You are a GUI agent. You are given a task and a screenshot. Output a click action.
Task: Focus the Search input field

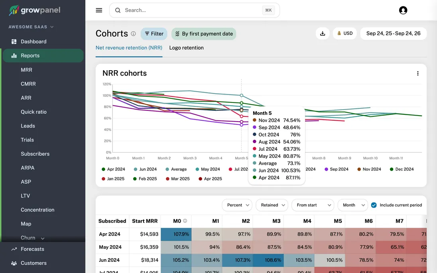pyautogui.click(x=195, y=10)
